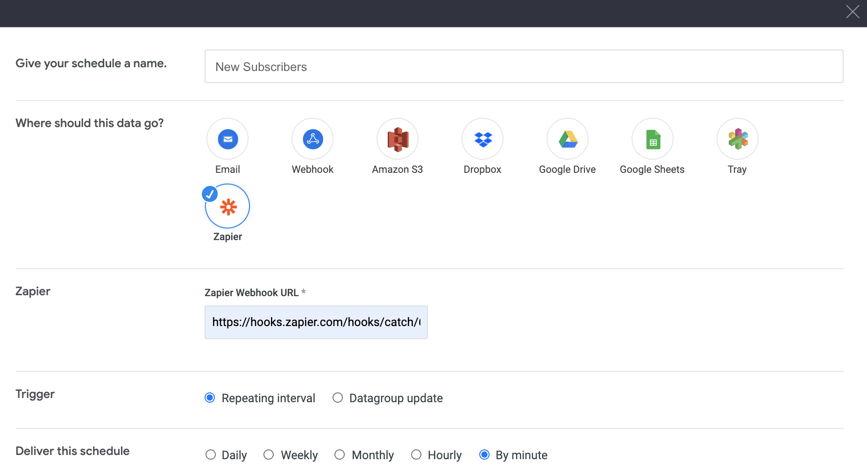867x476 pixels.
Task: Set delivery to Daily
Action: pyautogui.click(x=211, y=455)
